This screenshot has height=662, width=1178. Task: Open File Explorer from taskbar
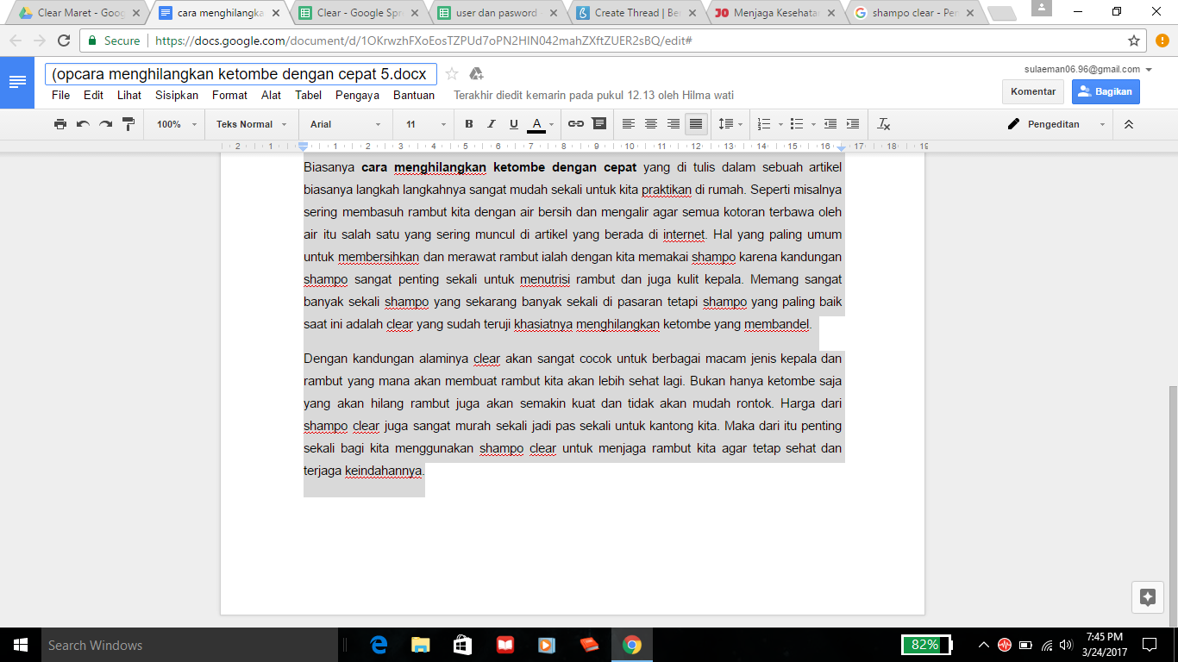[x=421, y=645]
